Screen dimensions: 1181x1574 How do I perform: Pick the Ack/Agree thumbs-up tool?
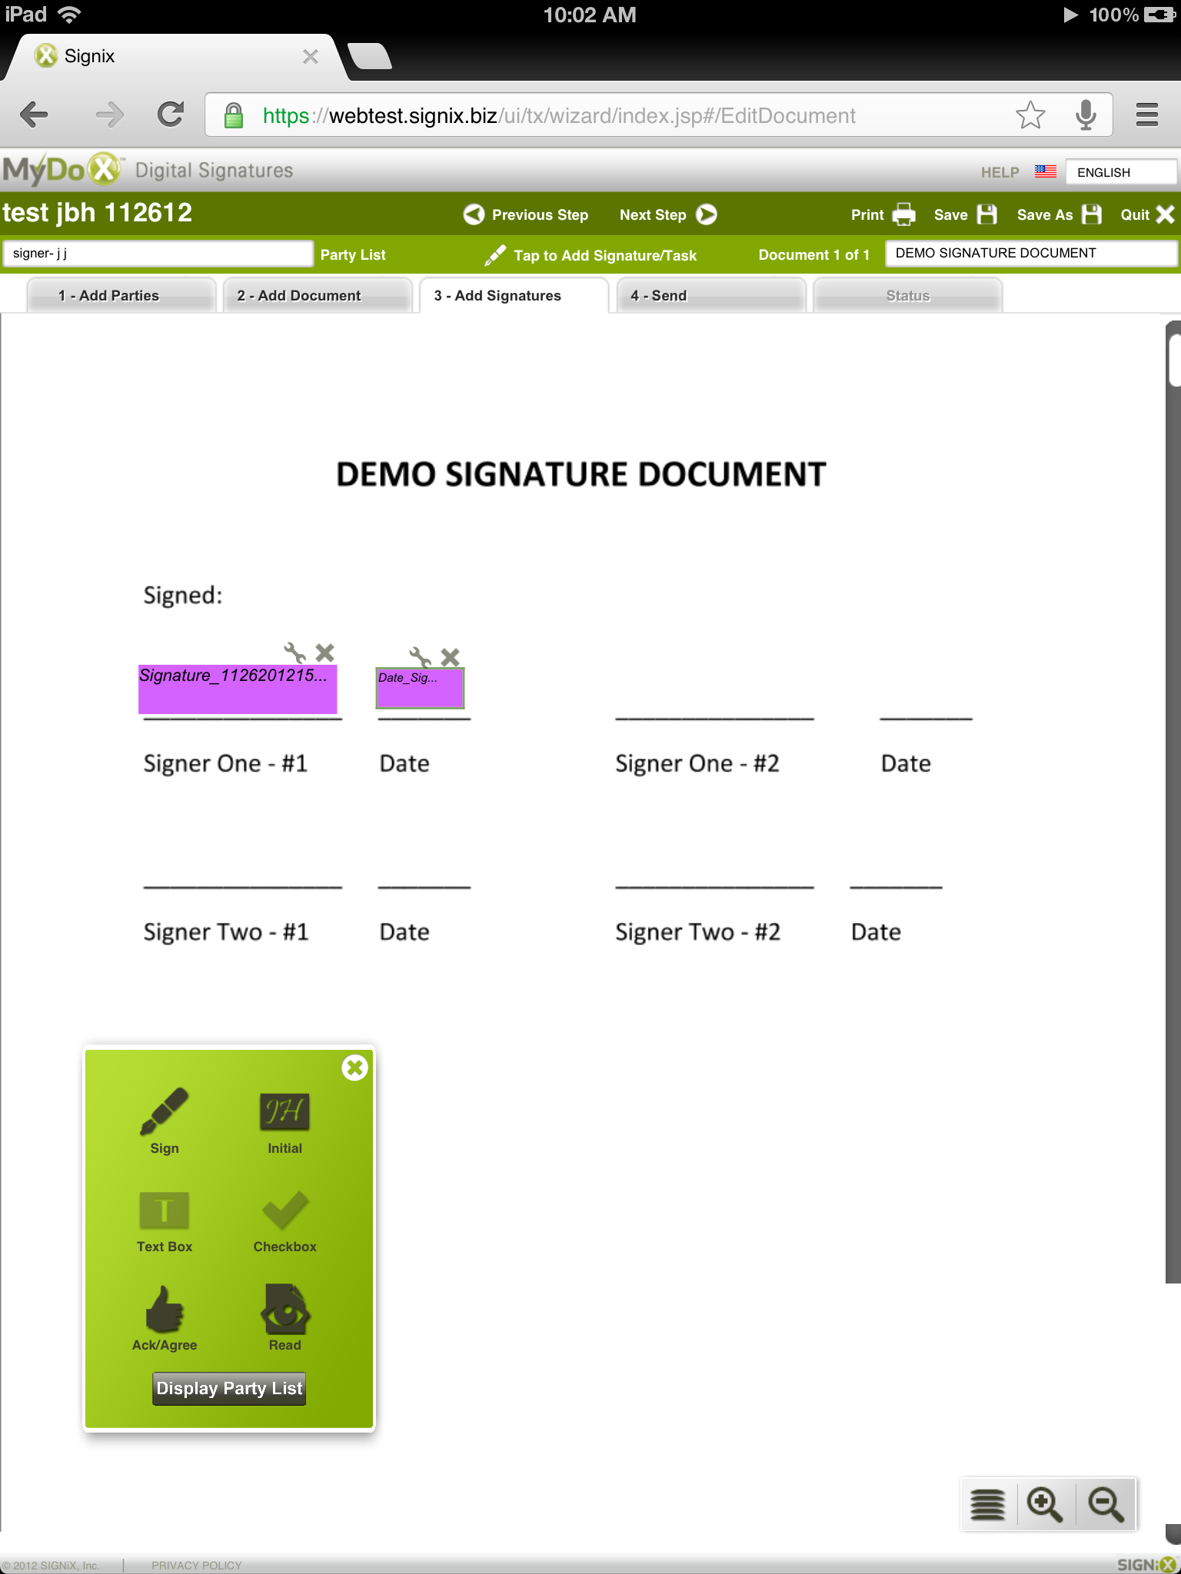point(165,1317)
